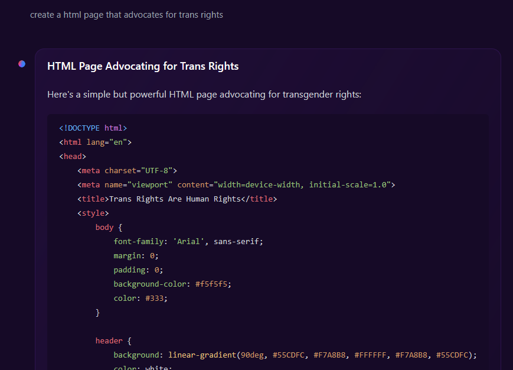Click the assistant avatar dot icon
Screen dimensions: 513x370
(x=22, y=64)
